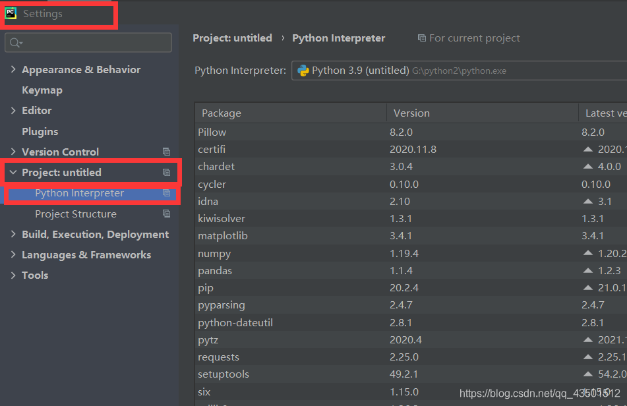Click version 49.2.1 of setuptools
This screenshot has width=627, height=406.
(x=404, y=374)
